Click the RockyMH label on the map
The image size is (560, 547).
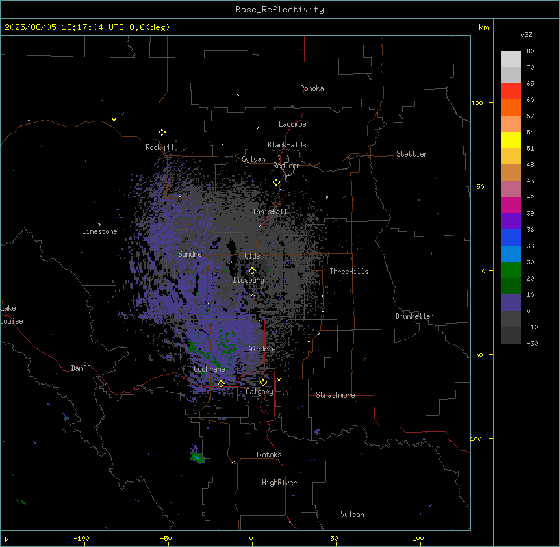coord(159,147)
